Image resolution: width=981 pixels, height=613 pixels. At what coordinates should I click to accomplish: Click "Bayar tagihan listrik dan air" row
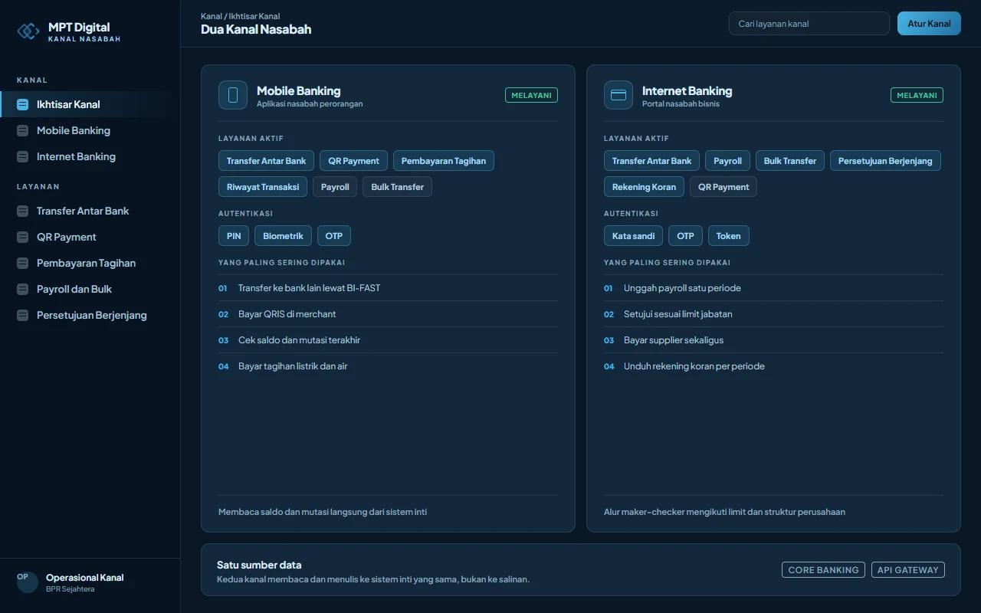tap(388, 366)
